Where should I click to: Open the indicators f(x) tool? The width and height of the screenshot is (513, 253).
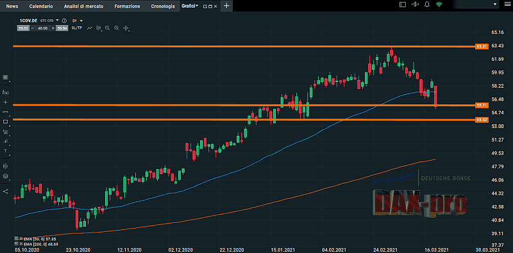tap(5, 92)
